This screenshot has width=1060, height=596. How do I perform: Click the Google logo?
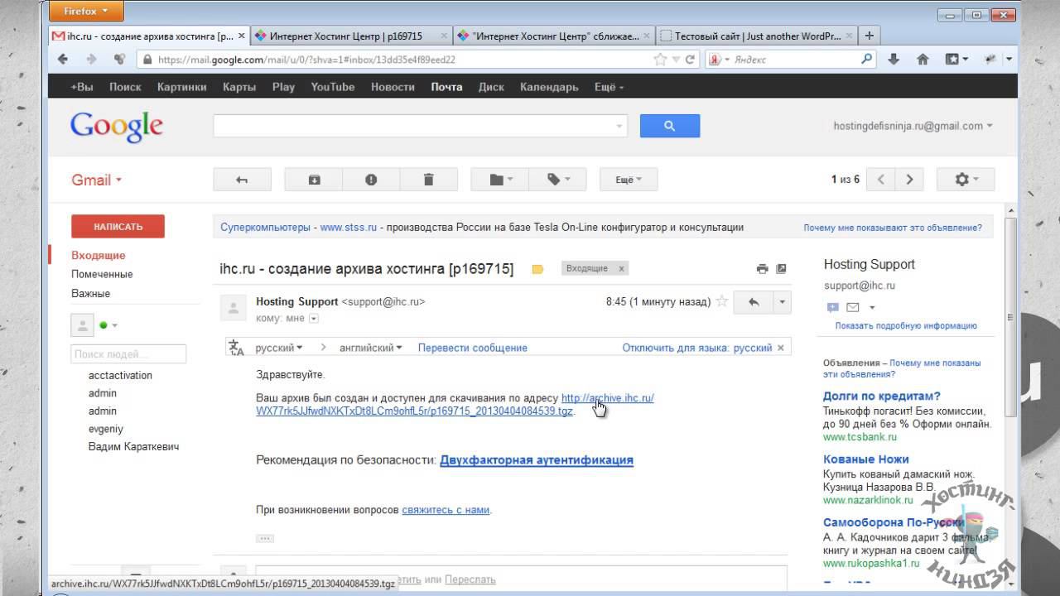[117, 126]
